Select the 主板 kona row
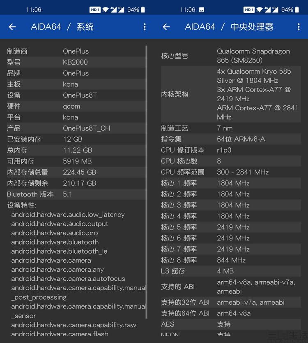This screenshot has width=308, height=343. [x=76, y=84]
